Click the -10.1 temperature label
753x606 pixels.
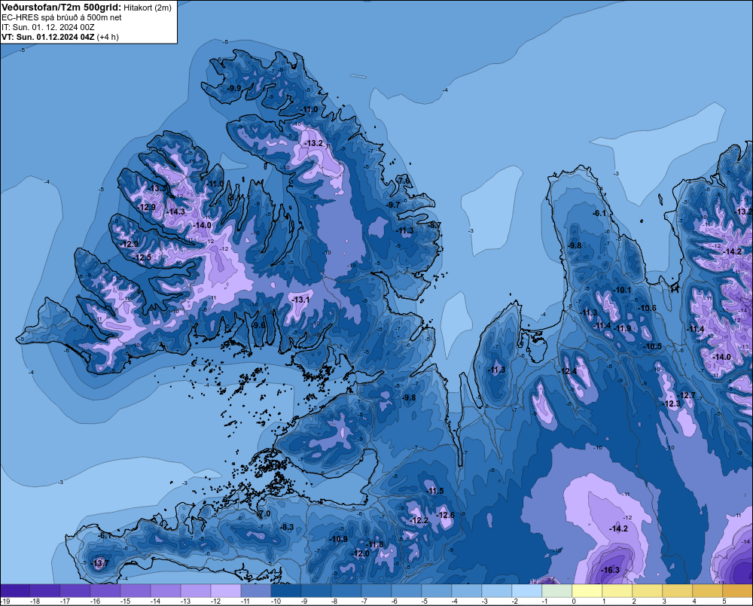pos(623,290)
